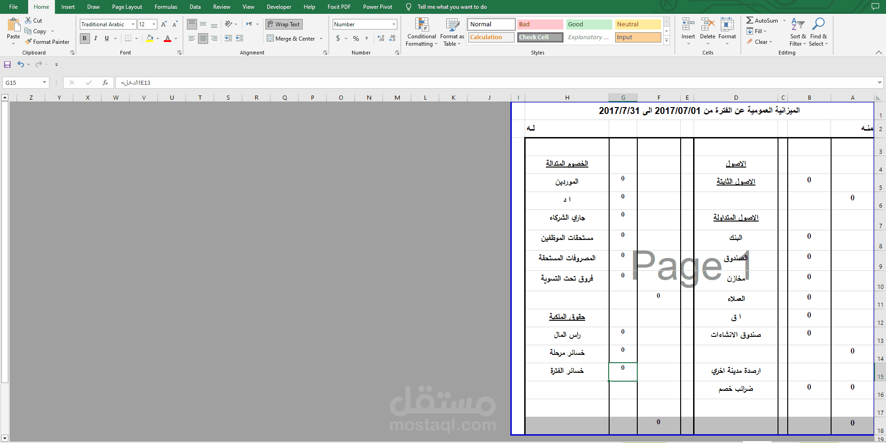Open Conditional Formatting options

click(421, 32)
